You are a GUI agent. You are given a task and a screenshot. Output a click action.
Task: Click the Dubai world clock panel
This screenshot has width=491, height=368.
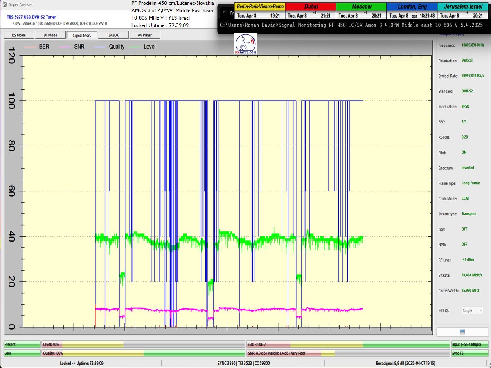310,11
